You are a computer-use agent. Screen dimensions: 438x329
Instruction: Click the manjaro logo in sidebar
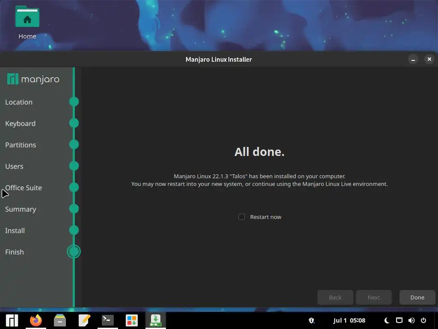[33, 79]
